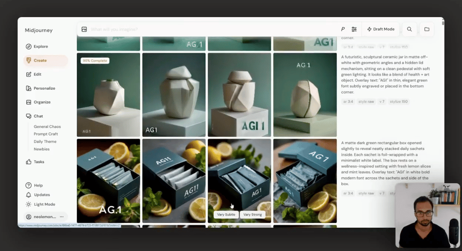Click the Help question mark icon
The image size is (462, 251).
[29, 185]
